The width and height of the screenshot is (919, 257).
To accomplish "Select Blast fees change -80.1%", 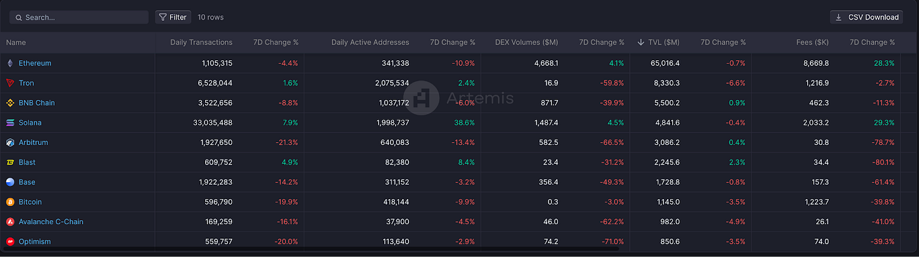I will pos(882,163).
